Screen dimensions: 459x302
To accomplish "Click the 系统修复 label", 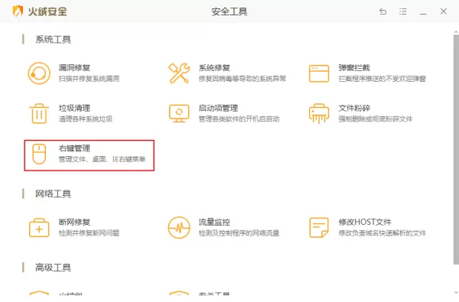I will (214, 67).
